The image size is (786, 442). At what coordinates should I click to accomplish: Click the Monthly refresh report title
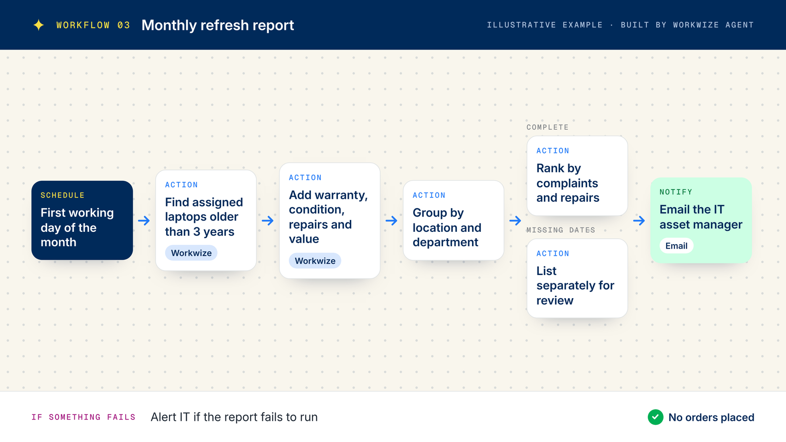point(218,25)
